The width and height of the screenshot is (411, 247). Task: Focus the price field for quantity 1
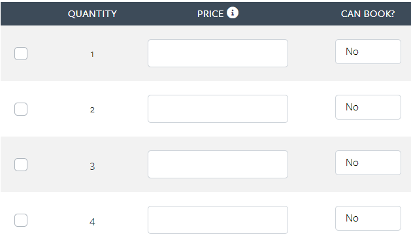(x=218, y=53)
